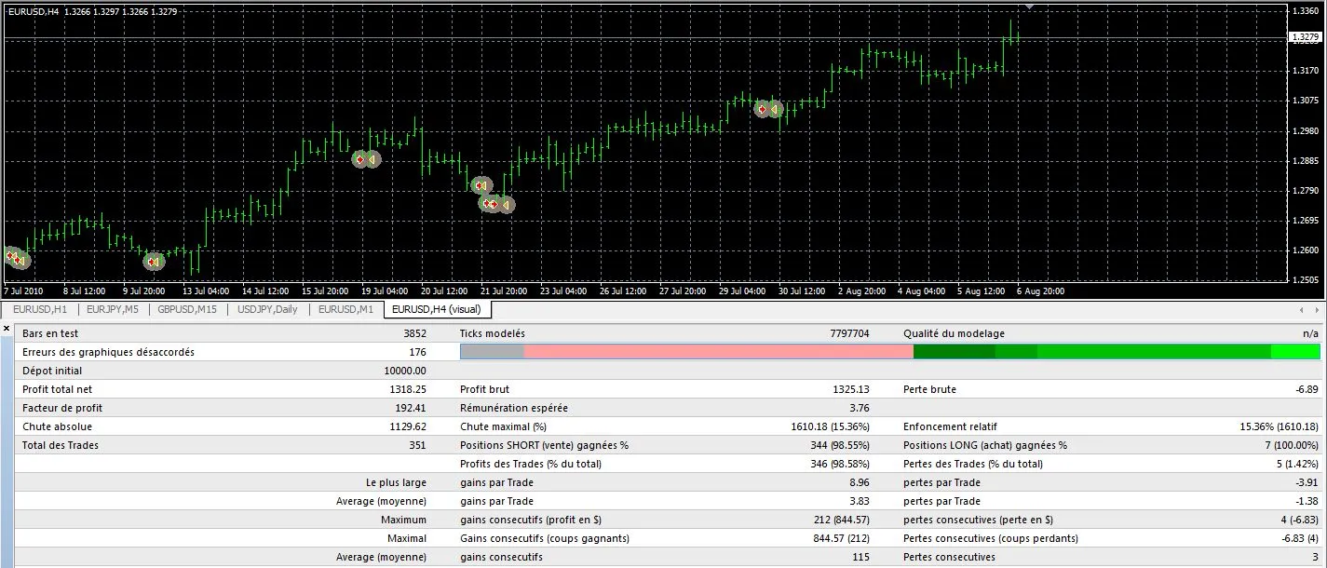The image size is (1327, 568).
Task: Click the red sell arrow near 19 Jul
Action: coord(360,159)
